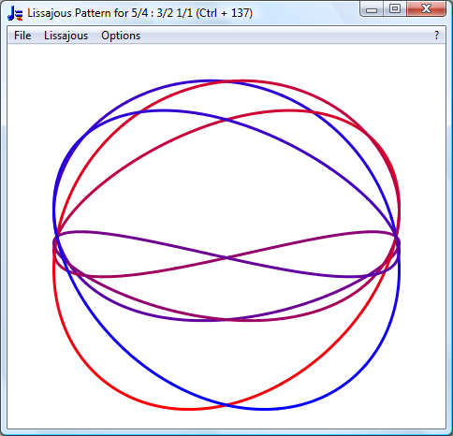This screenshot has height=436, width=453.
Task: Click the crossing of the inner upper arcs
Action: (x=226, y=120)
